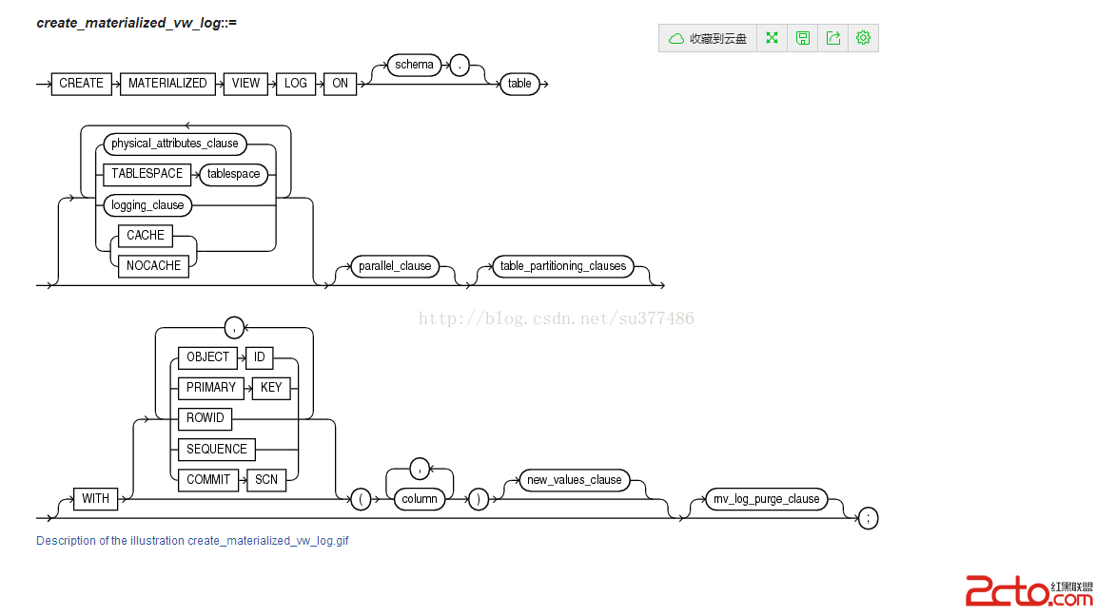The width and height of the screenshot is (1096, 616).
Task: Click the closing parenthesis circle
Action: pyautogui.click(x=479, y=499)
